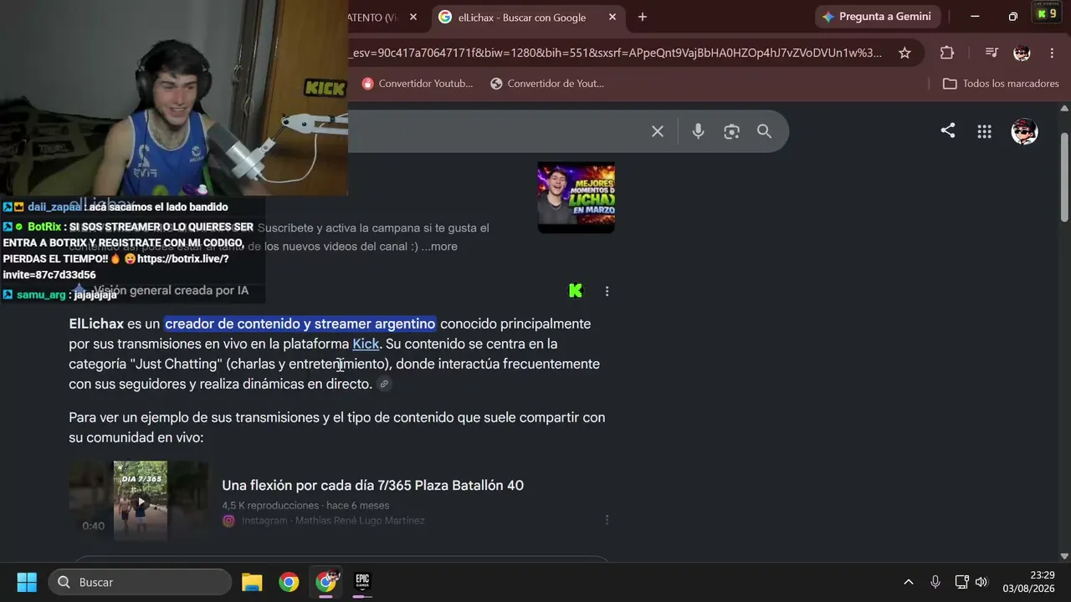Viewport: 1071px width, 602px height.
Task: Open the media controls icon in the Chrome toolbar
Action: click(992, 53)
